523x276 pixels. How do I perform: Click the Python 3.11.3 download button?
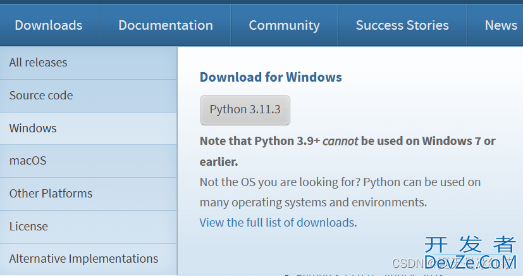[245, 110]
